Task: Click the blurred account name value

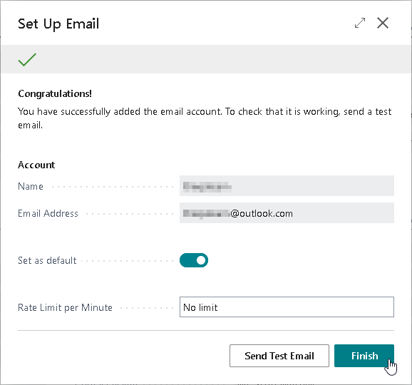Action: click(x=207, y=186)
